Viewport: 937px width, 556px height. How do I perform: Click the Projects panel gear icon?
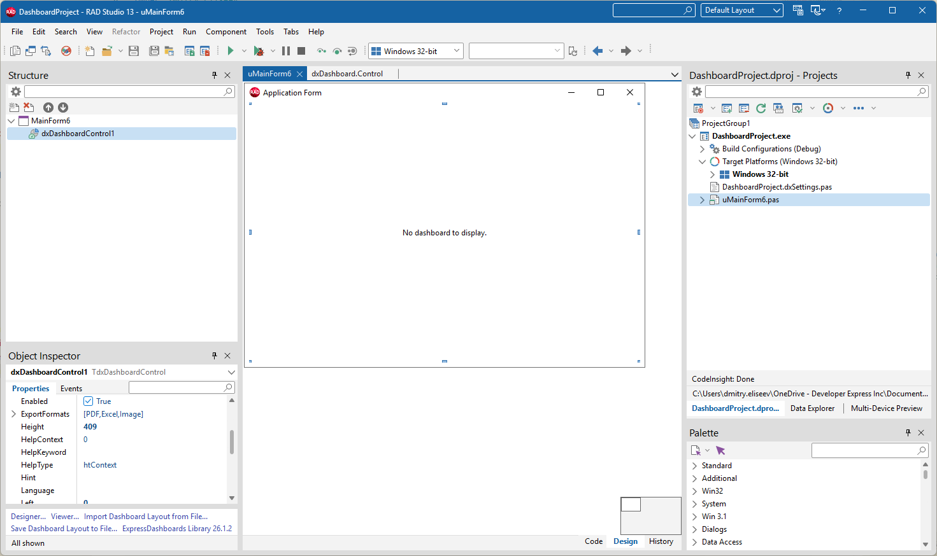point(697,92)
